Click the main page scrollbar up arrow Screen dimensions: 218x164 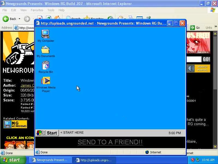tap(215, 34)
